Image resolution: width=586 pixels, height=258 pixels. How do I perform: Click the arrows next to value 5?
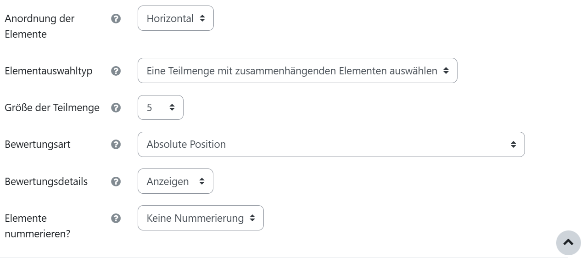click(x=172, y=107)
